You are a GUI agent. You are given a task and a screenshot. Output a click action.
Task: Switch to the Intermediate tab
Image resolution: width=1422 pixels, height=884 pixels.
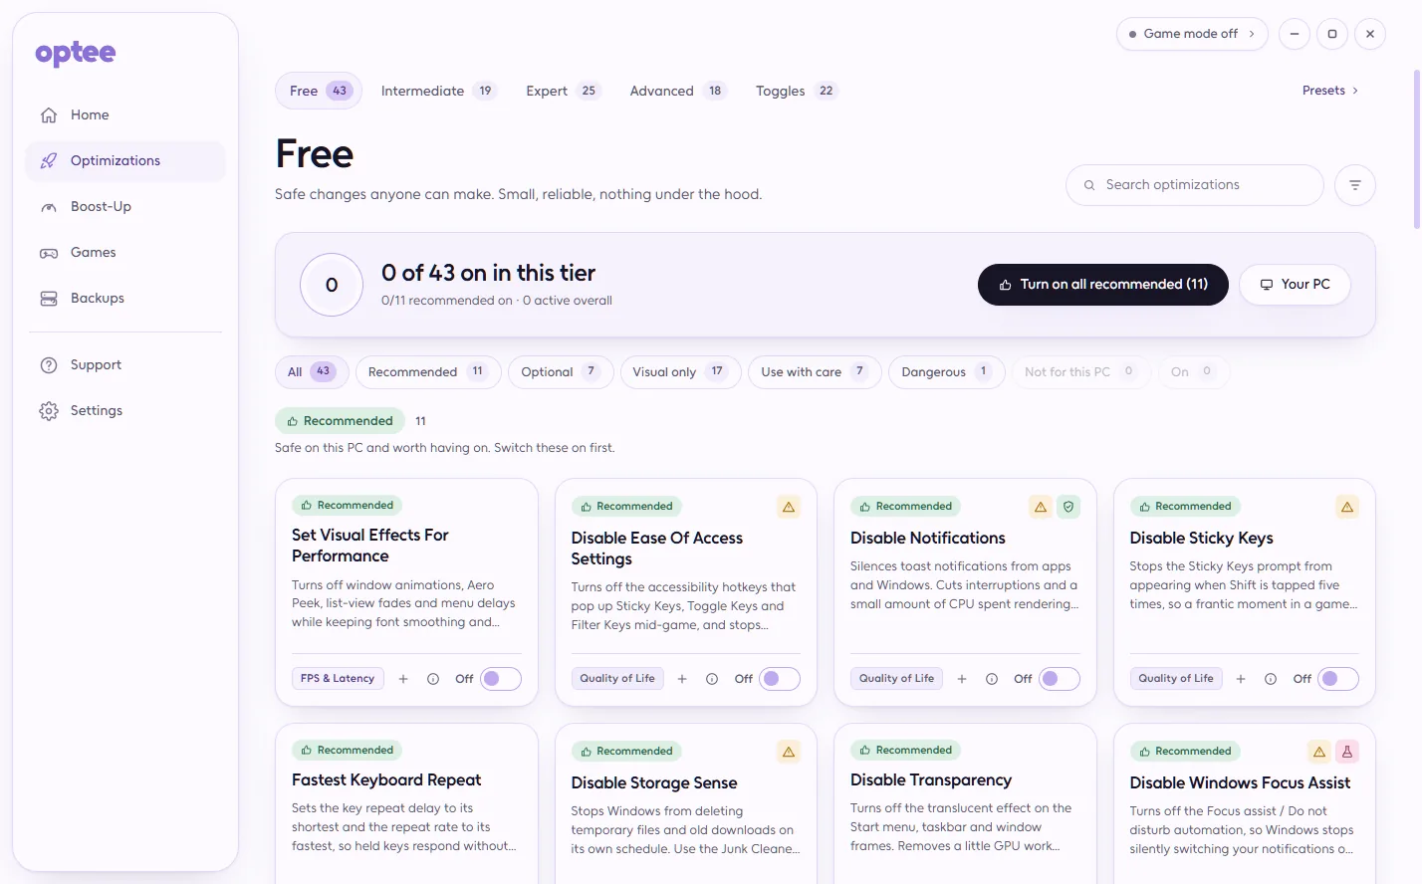pyautogui.click(x=437, y=91)
